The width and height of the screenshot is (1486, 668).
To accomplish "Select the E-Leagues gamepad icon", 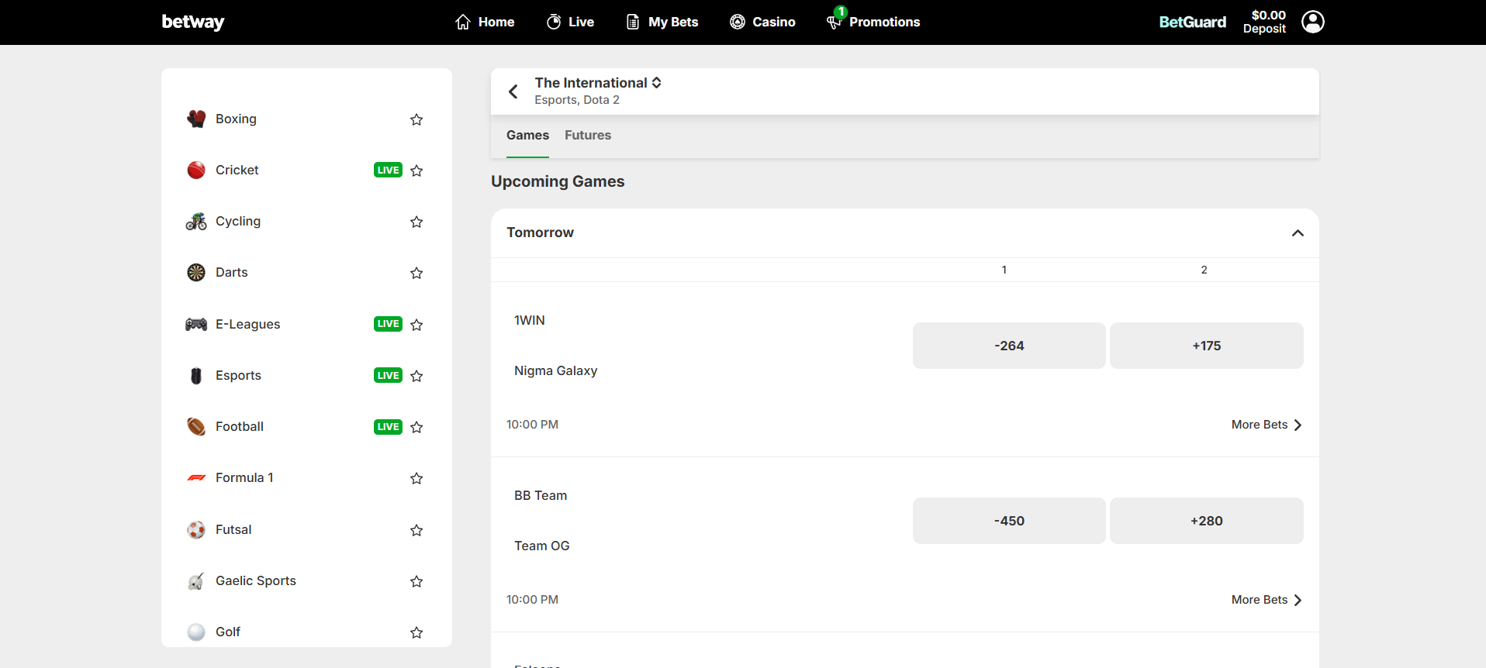I will pyautogui.click(x=196, y=324).
